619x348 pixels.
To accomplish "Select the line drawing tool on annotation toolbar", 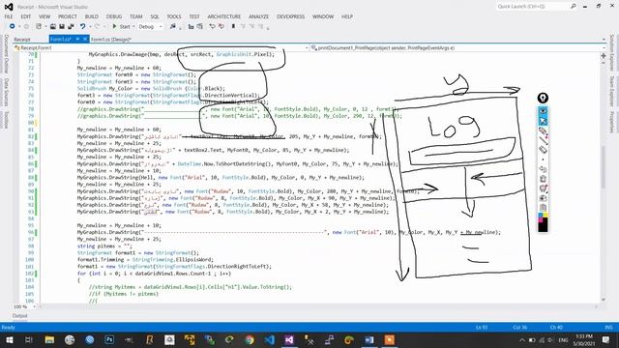I will pyautogui.click(x=543, y=139).
